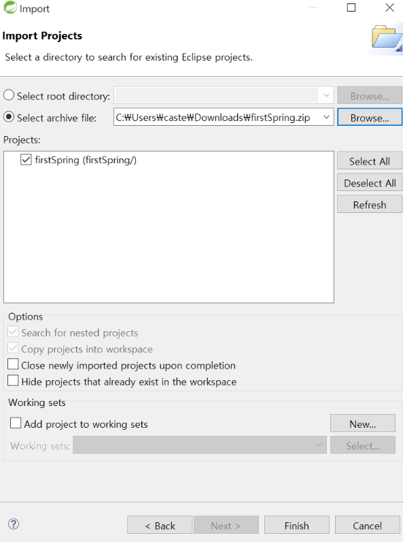Enable Hide projects that already exist option
The image size is (403, 542).
(x=13, y=381)
